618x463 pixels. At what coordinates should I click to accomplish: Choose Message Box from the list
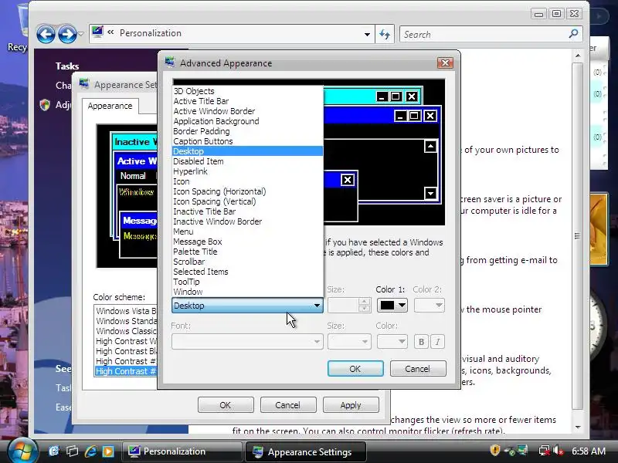point(247,242)
